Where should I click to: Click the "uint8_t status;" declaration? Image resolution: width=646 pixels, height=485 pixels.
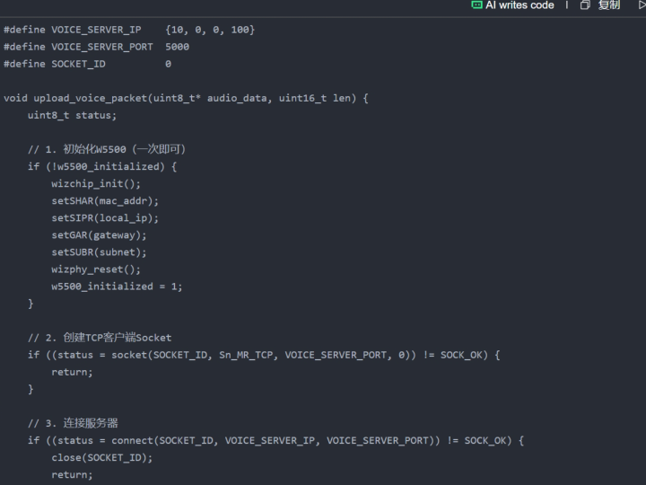pos(72,115)
